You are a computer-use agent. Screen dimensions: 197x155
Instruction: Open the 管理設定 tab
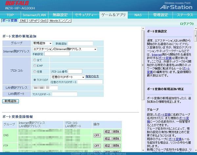coord(161,15)
